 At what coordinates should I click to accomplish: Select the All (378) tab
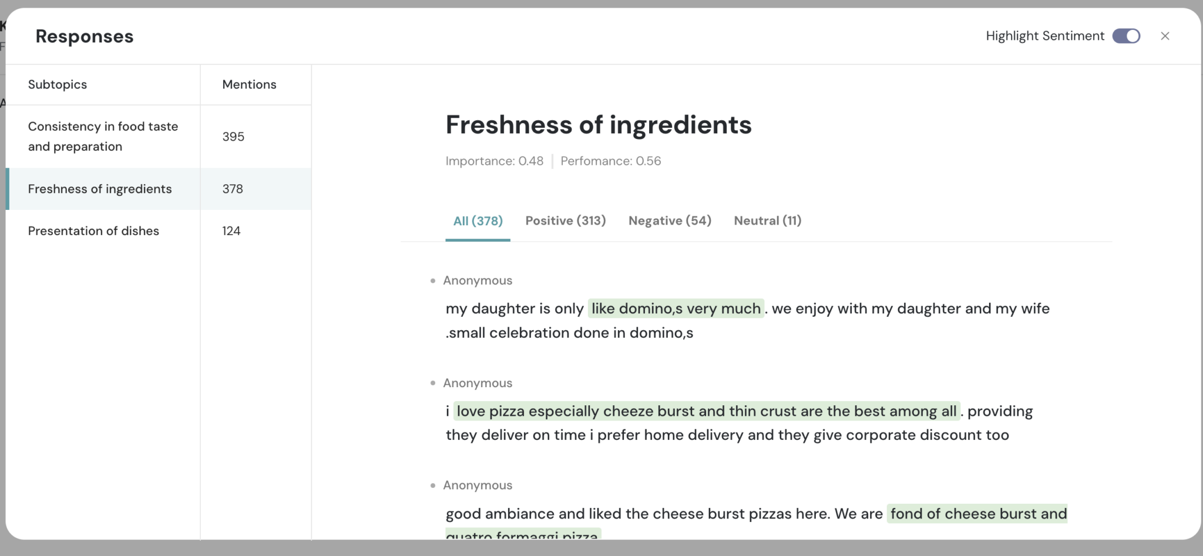coord(478,221)
